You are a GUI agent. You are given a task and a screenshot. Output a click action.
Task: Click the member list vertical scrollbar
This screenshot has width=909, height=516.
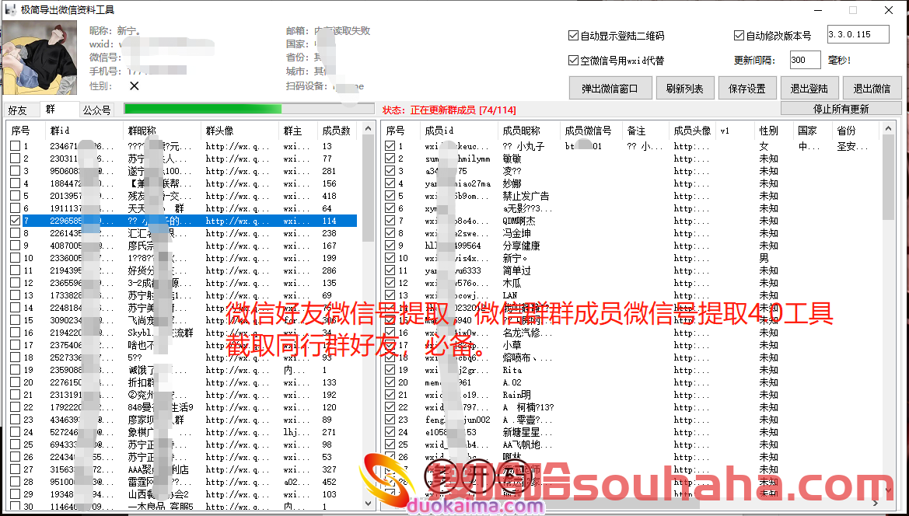(888, 311)
